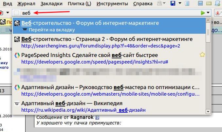
Task: Open the Закладки menu
Action: (x=51, y=4)
